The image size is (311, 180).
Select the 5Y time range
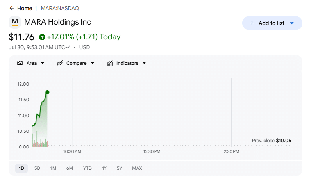pos(119,168)
